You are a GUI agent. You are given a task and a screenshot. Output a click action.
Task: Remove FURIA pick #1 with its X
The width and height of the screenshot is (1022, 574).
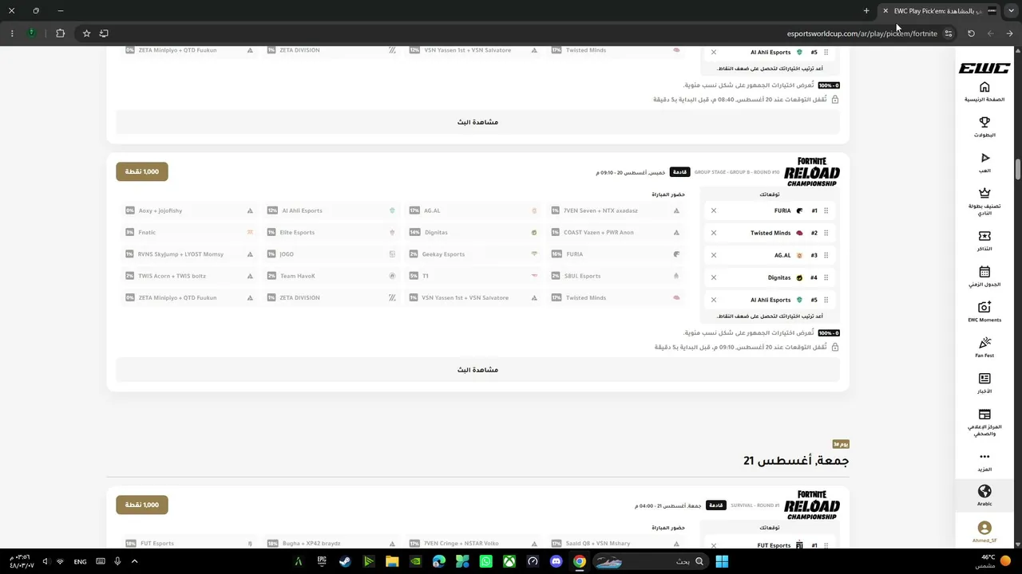click(x=714, y=210)
